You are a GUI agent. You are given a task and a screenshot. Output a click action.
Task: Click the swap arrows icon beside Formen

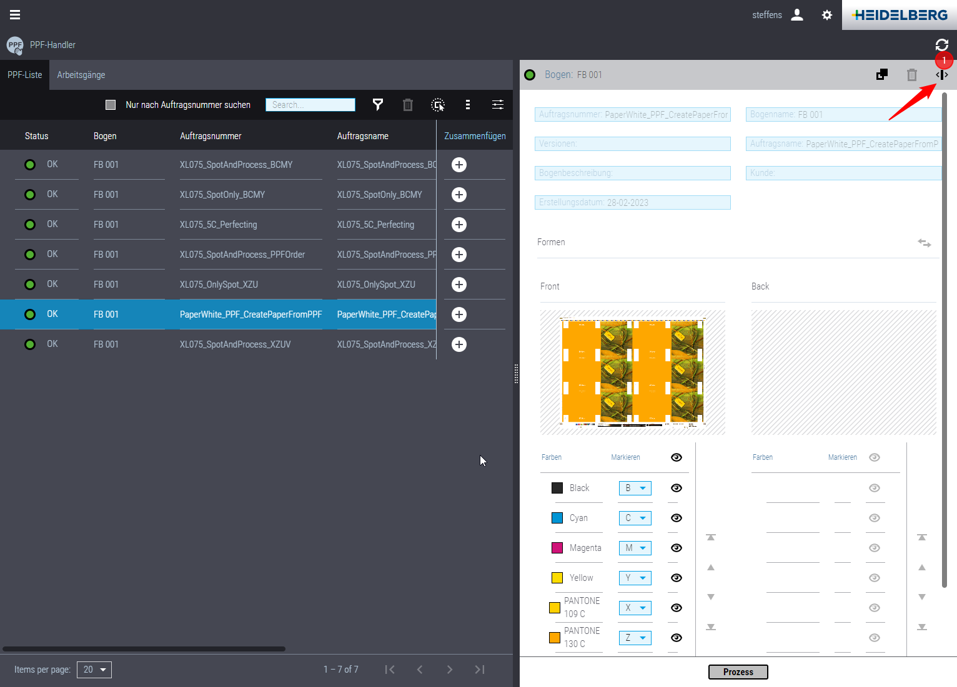pyautogui.click(x=924, y=243)
